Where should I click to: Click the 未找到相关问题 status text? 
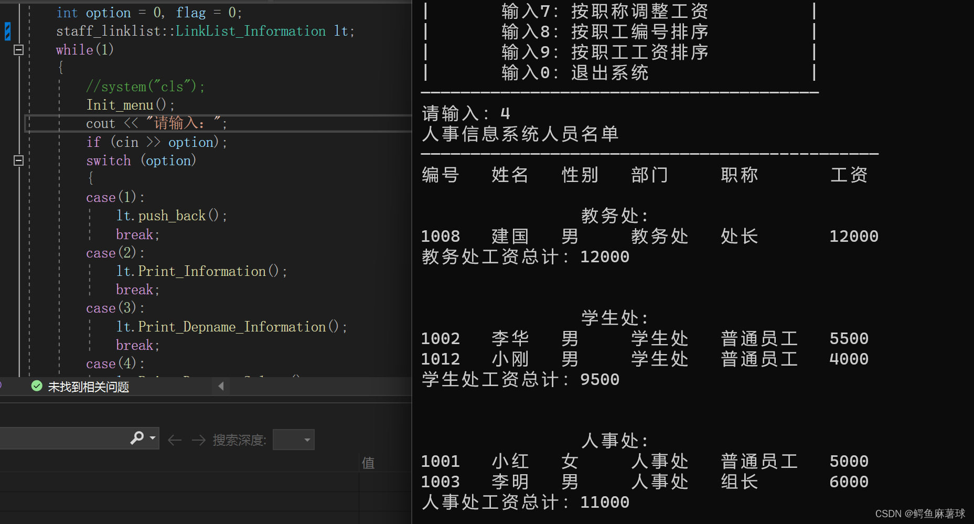89,387
